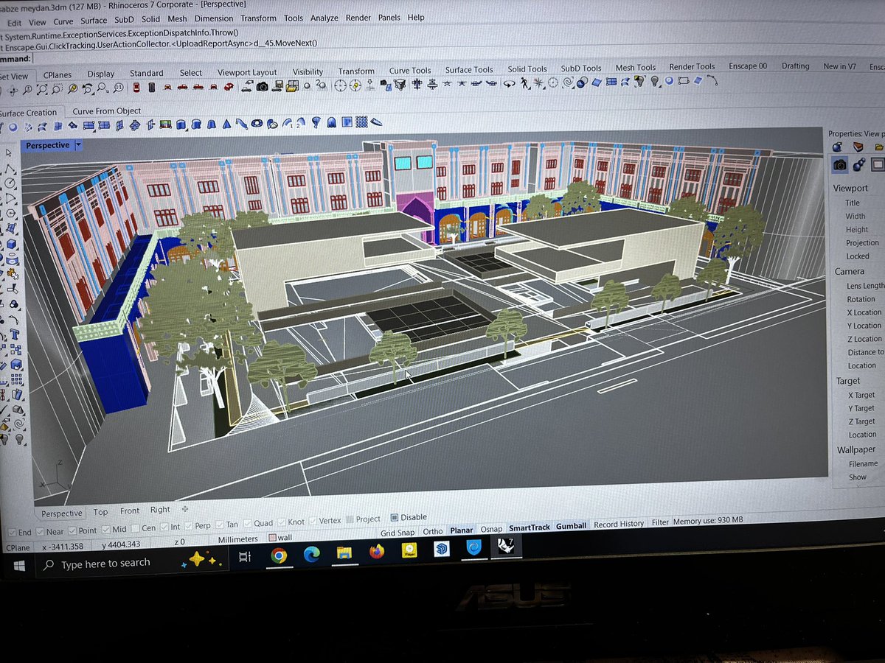Toggle the Quad osnap checkbox
Image resolution: width=885 pixels, height=663 pixels.
[x=249, y=524]
